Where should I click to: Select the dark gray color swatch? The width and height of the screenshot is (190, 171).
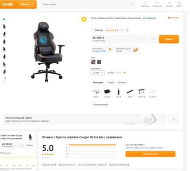pyautogui.click(x=99, y=62)
